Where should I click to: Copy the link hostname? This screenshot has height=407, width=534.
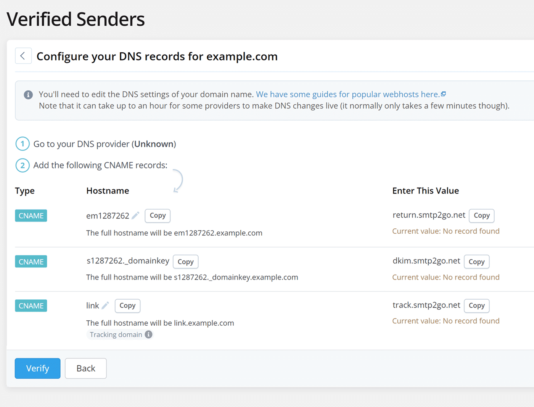(127, 305)
